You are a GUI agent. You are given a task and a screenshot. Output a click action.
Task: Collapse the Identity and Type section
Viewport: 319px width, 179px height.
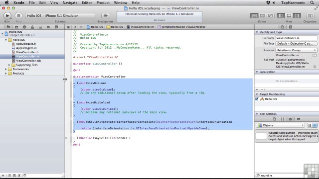tap(257, 32)
